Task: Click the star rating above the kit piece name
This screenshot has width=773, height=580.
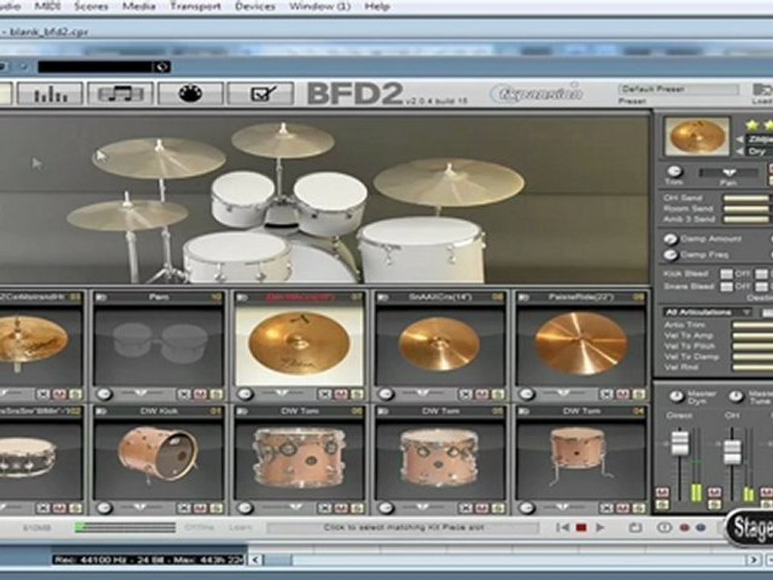Action: pyautogui.click(x=759, y=125)
